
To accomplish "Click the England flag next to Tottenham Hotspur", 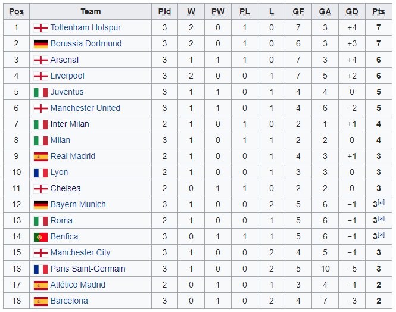I will [40, 27].
